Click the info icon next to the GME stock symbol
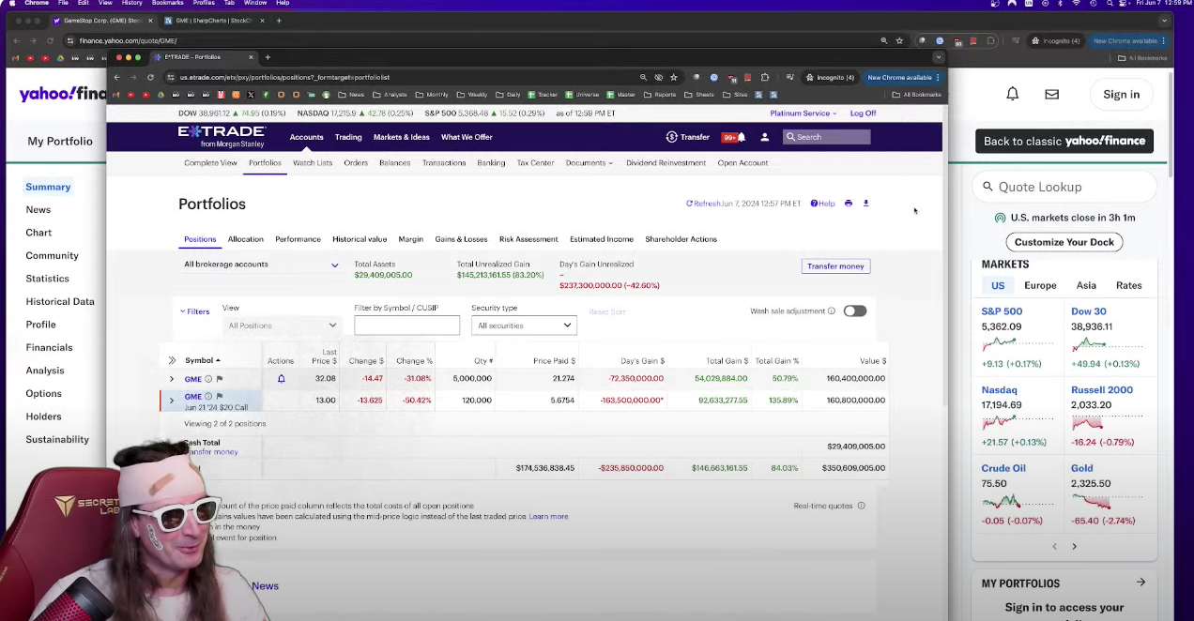Viewport: 1194px width, 621px height. pos(208,379)
